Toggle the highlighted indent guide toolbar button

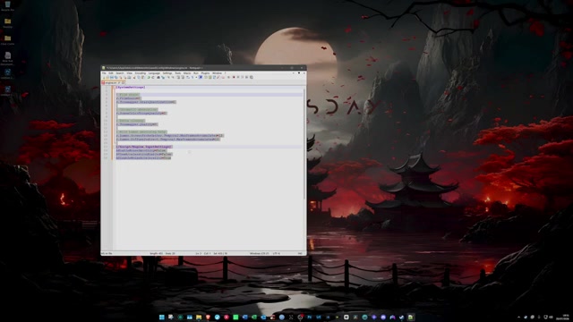201,78
